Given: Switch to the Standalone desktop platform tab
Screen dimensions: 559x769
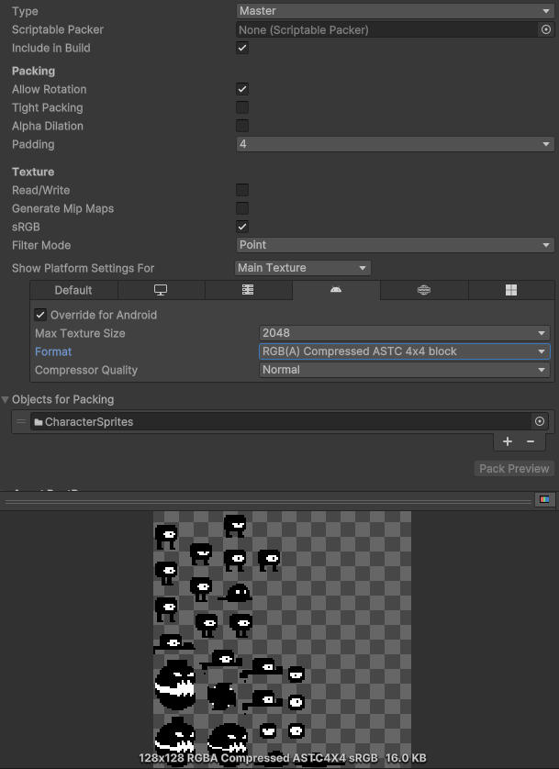Looking at the screenshot, I should point(161,290).
